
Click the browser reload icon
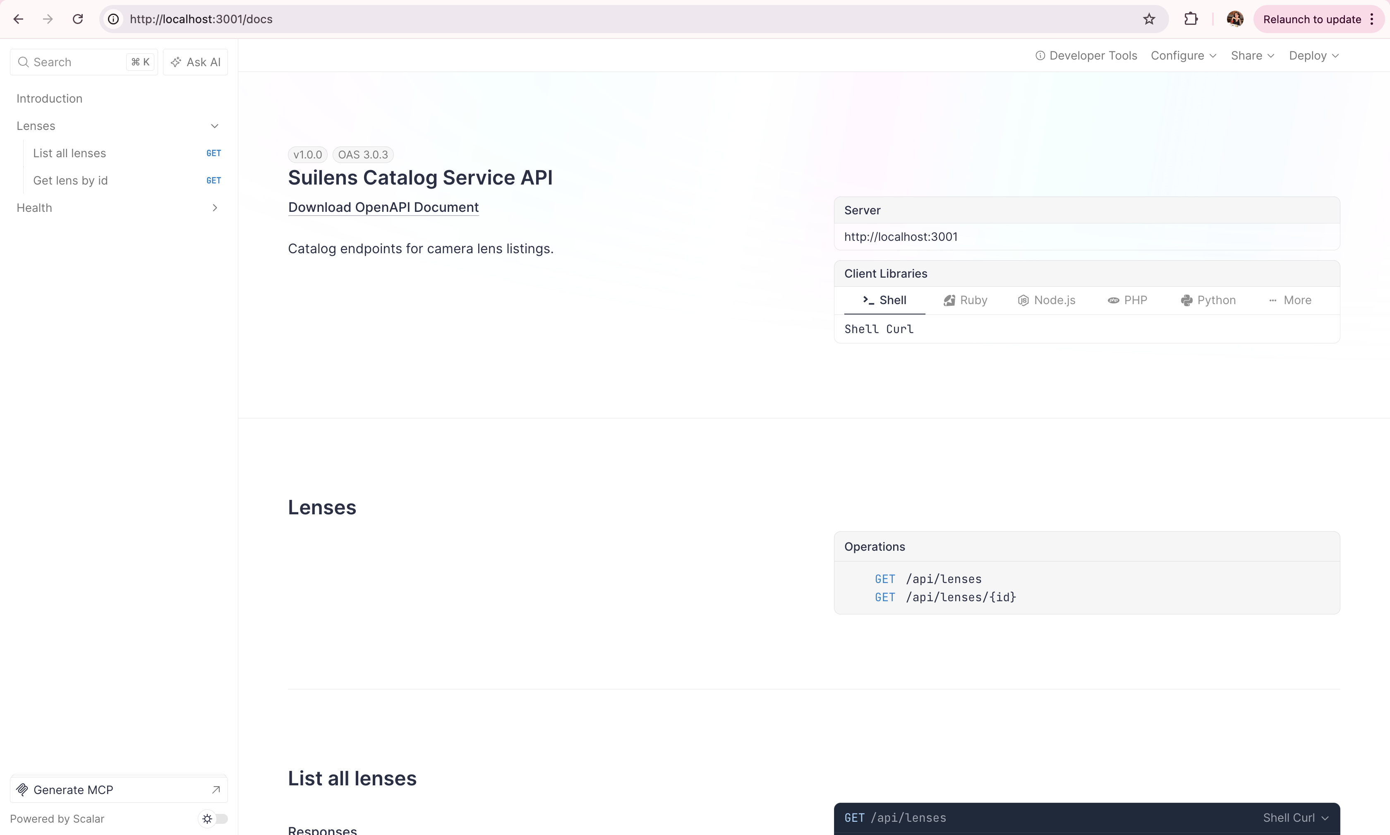pyautogui.click(x=78, y=19)
